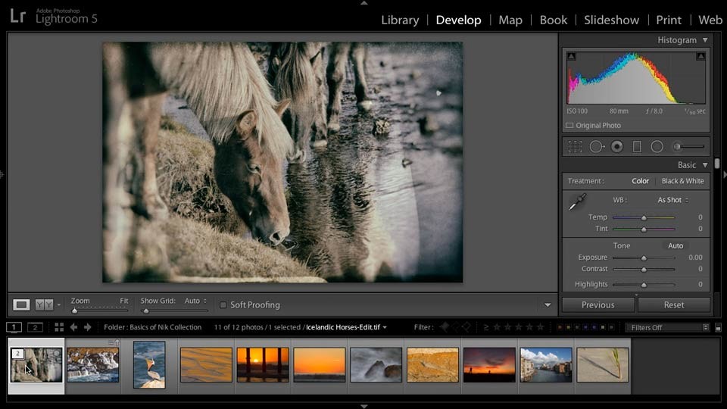The width and height of the screenshot is (727, 409).
Task: Open the Filters Off dropdown
Action: pyautogui.click(x=666, y=327)
